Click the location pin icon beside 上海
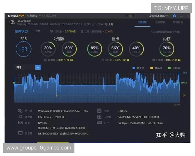Screen dimensions: 195x156 (106, 24)
